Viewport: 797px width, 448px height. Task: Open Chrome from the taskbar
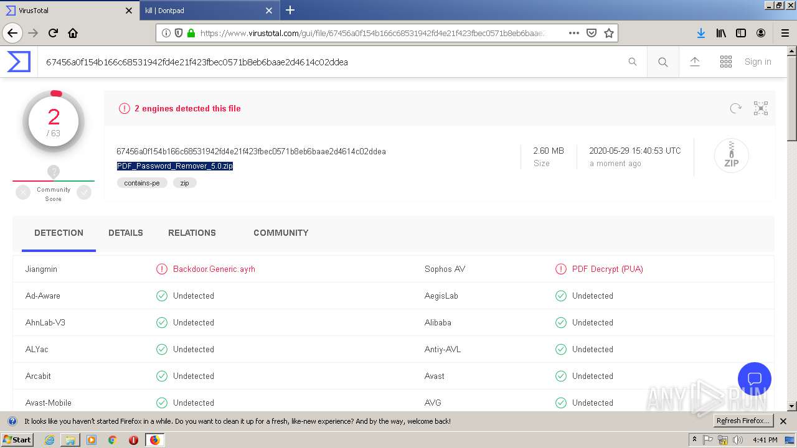tap(112, 440)
